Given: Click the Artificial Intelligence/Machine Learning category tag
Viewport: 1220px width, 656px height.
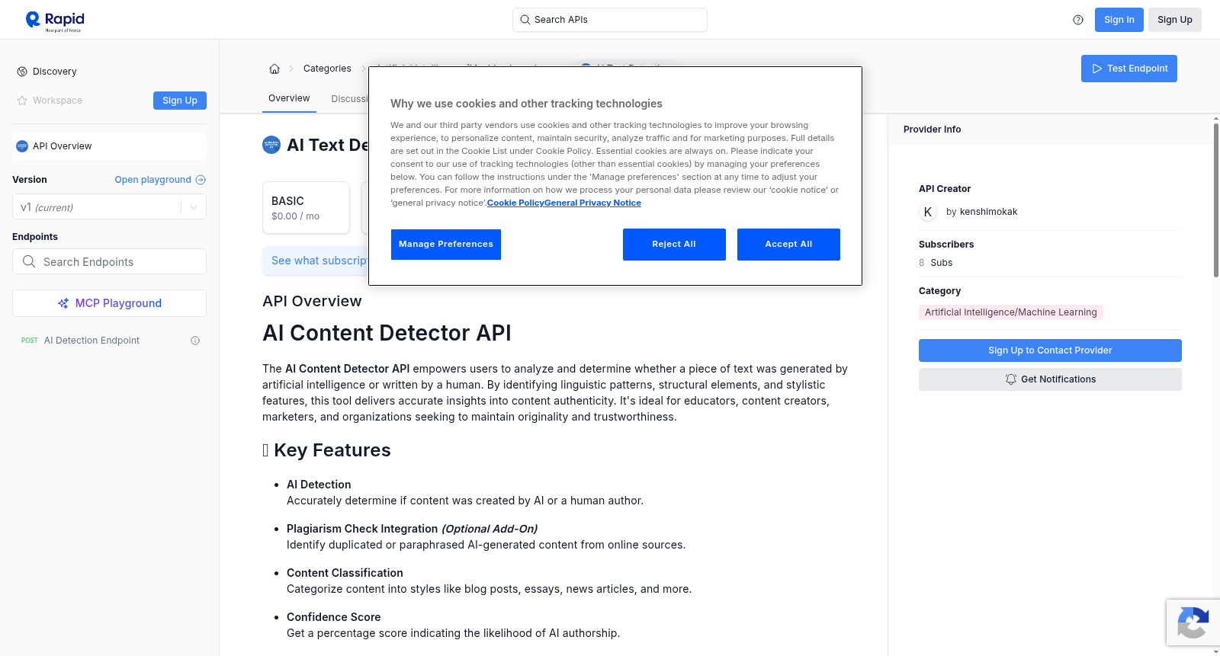Looking at the screenshot, I should [1010, 312].
